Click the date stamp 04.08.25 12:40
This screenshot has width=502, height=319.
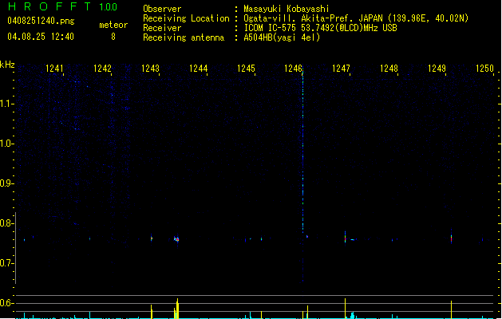(x=41, y=37)
